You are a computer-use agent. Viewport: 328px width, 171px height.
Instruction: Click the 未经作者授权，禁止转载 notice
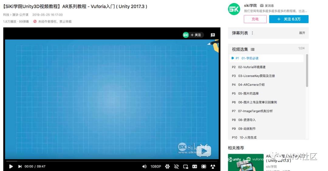[x=53, y=21]
